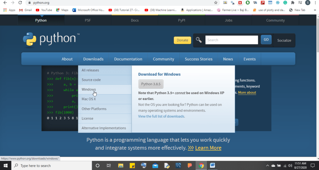319x170 pixels.
Task: Select License in the Downloads menu
Action: (105, 118)
